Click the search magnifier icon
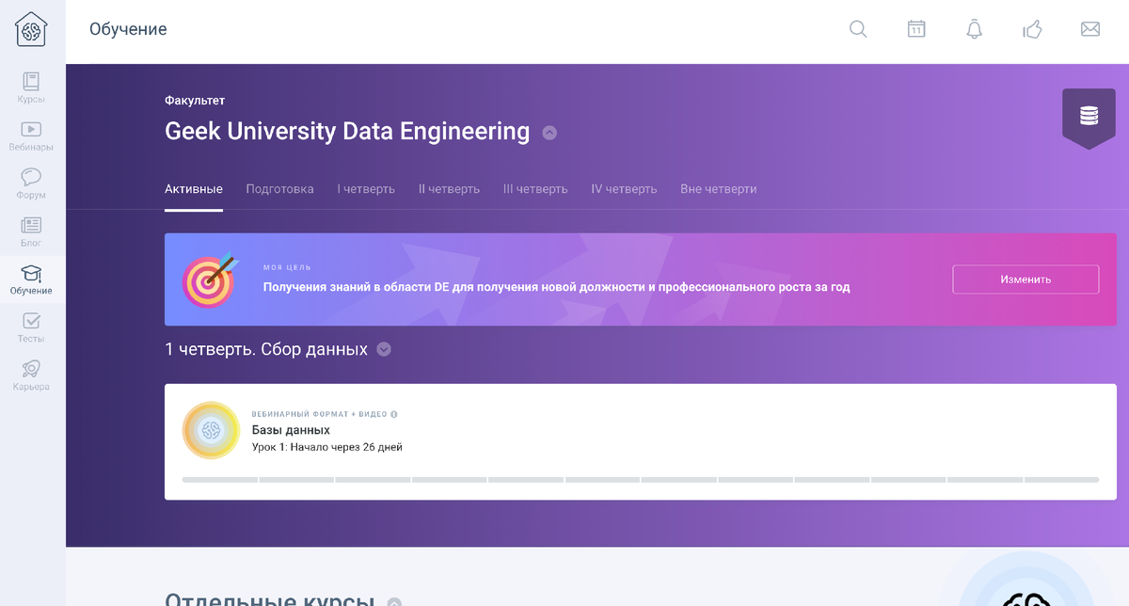Image resolution: width=1129 pixels, height=606 pixels. click(858, 29)
